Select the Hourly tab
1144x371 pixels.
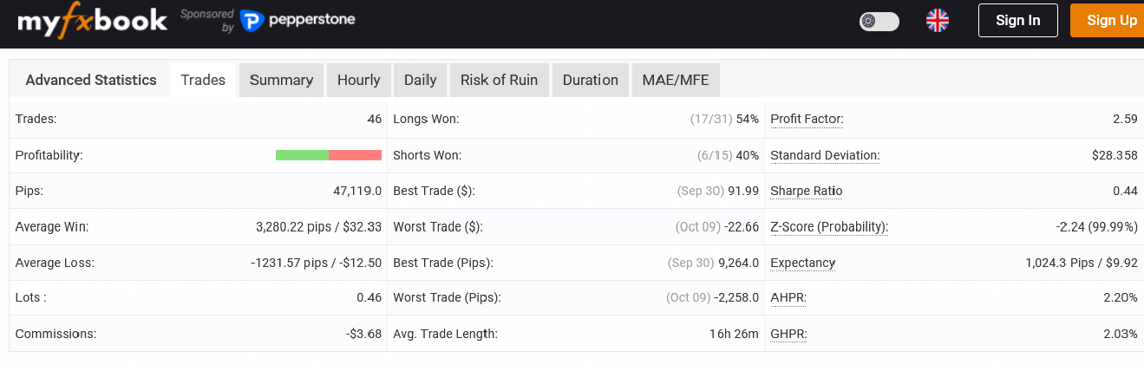(358, 80)
